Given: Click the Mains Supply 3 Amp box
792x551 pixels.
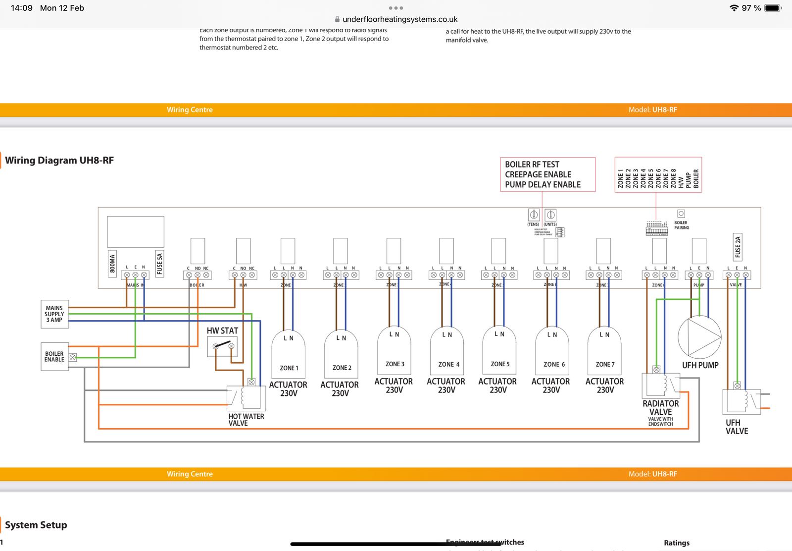Looking at the screenshot, I should (x=54, y=314).
